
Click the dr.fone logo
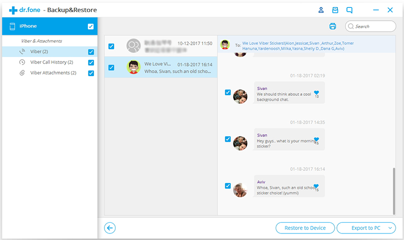point(25,10)
